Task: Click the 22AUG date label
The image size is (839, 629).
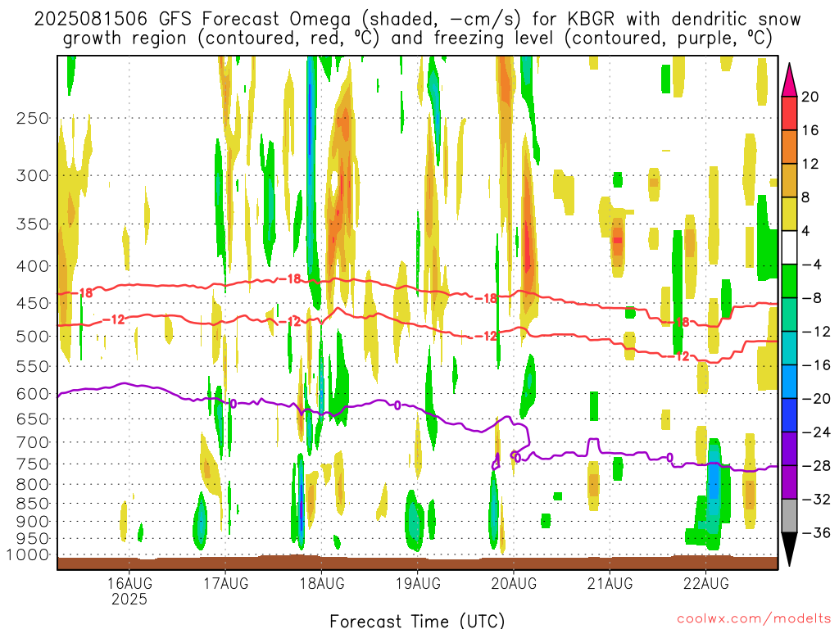Action: pos(705,583)
